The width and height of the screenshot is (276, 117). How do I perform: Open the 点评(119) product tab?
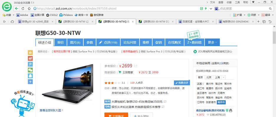point(108,42)
